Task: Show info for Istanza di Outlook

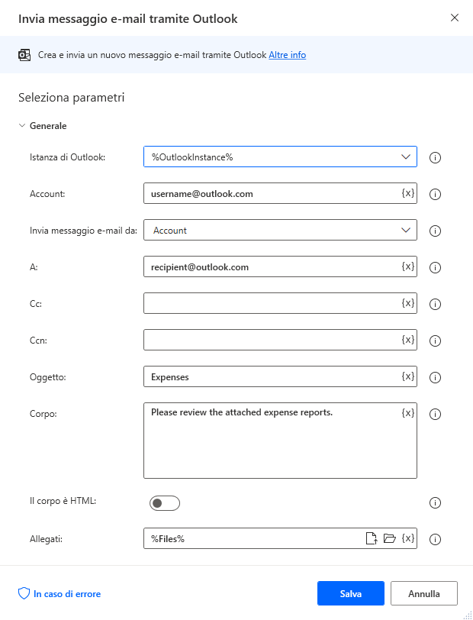Action: click(x=435, y=157)
